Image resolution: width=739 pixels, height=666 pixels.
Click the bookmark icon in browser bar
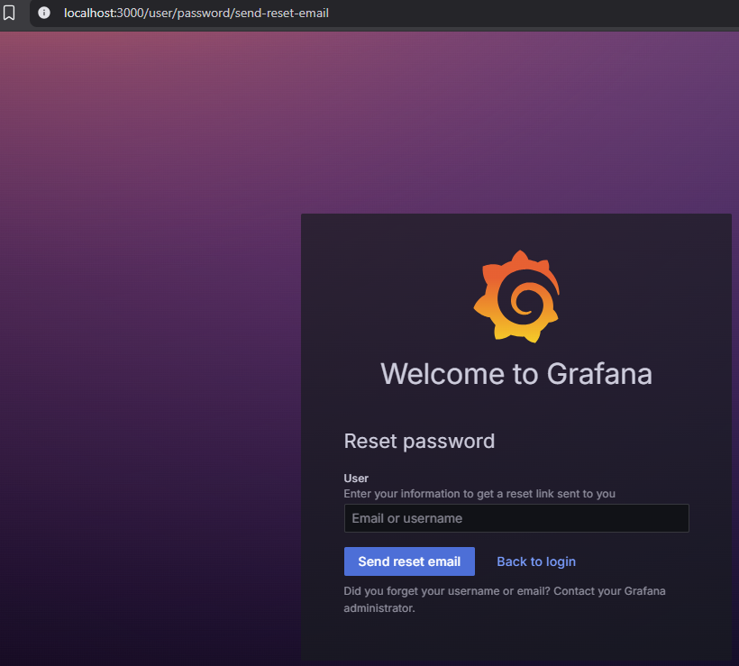(x=9, y=13)
